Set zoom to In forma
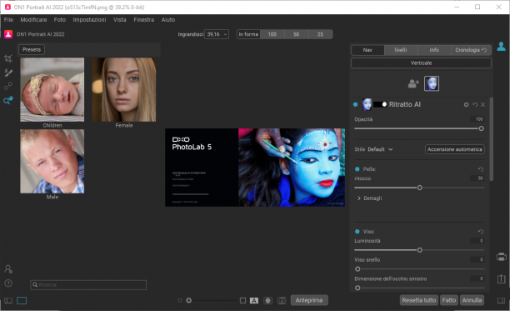This screenshot has width=510, height=311. [x=248, y=34]
